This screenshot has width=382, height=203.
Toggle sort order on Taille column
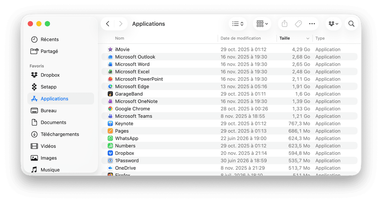click(294, 38)
